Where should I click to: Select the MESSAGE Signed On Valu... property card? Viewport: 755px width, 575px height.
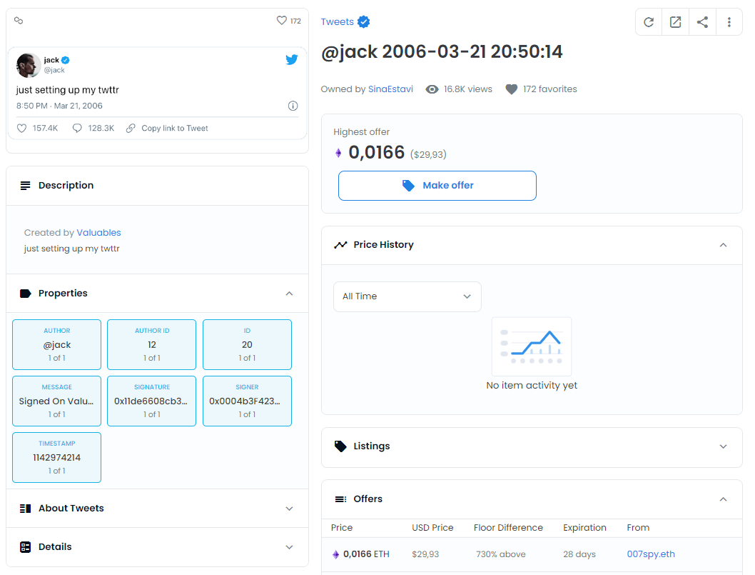tap(57, 401)
